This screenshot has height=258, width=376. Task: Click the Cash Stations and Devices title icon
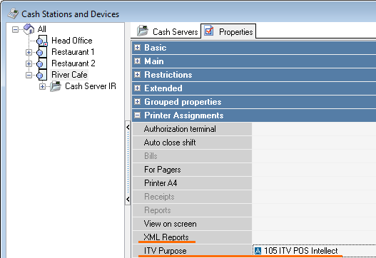pyautogui.click(x=13, y=14)
